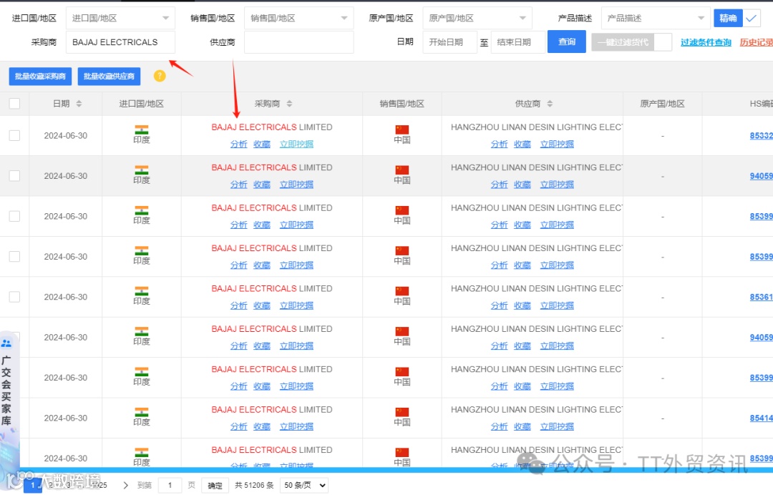Click 批量收藏供应商 button
Image resolution: width=773 pixels, height=495 pixels.
(109, 77)
